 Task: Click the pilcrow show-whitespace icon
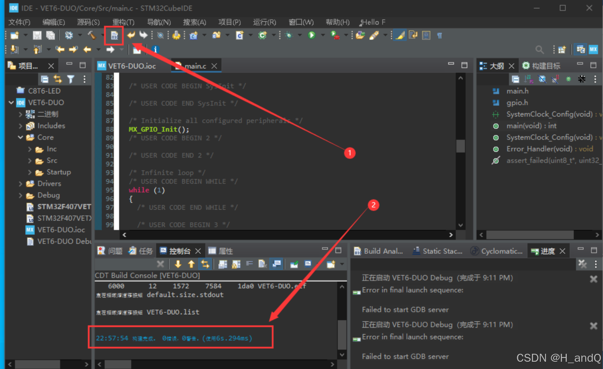439,35
